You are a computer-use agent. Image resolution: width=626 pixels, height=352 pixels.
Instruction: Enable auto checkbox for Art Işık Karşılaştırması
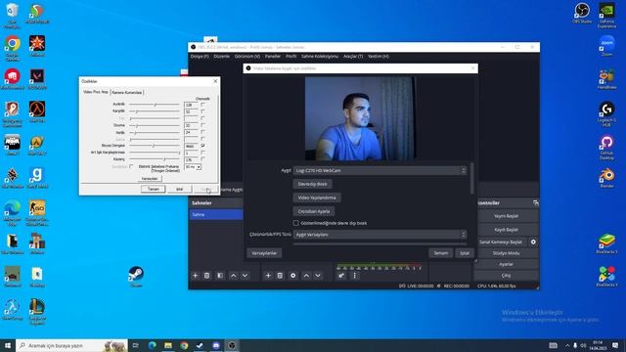(202, 153)
